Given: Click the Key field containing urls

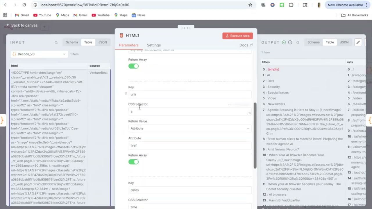Looking at the screenshot, I should click(x=190, y=94).
